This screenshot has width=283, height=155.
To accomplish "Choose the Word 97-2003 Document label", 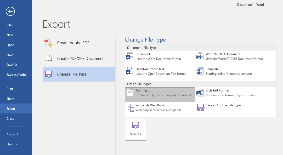I will click(223, 54).
